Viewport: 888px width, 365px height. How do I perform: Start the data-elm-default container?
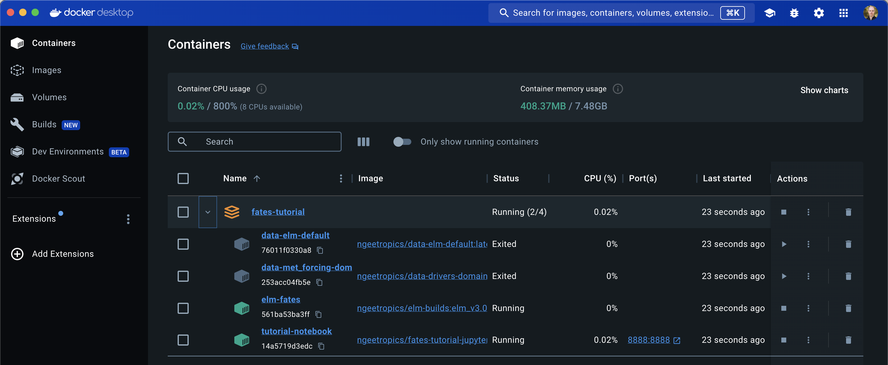(783, 244)
